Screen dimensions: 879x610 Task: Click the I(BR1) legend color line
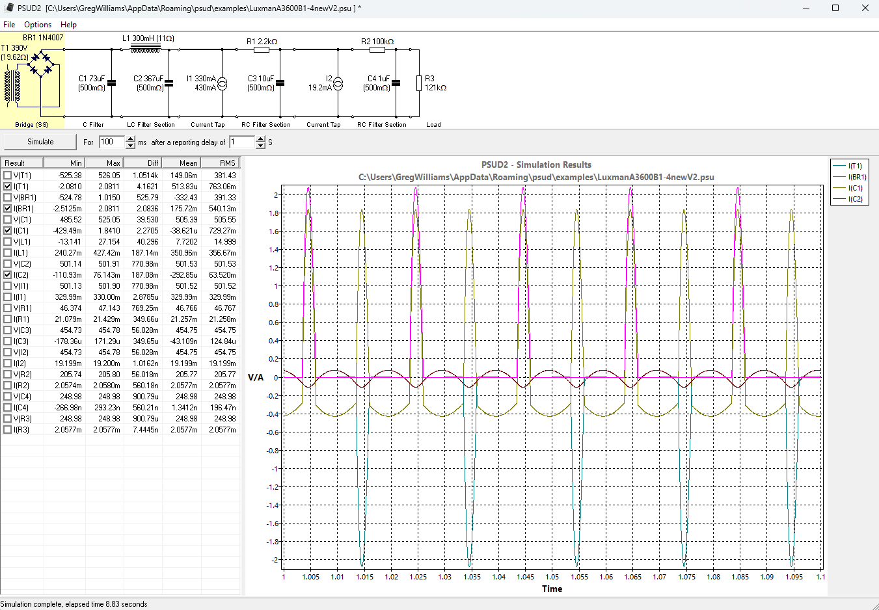pos(839,177)
